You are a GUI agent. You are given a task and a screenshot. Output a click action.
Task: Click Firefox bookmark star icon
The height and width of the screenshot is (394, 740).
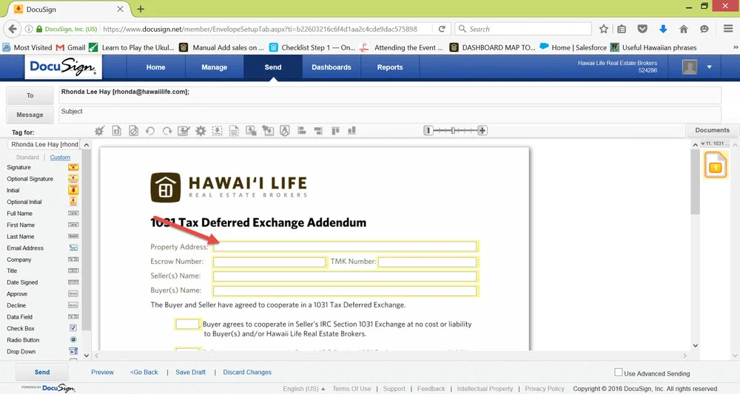click(x=604, y=29)
